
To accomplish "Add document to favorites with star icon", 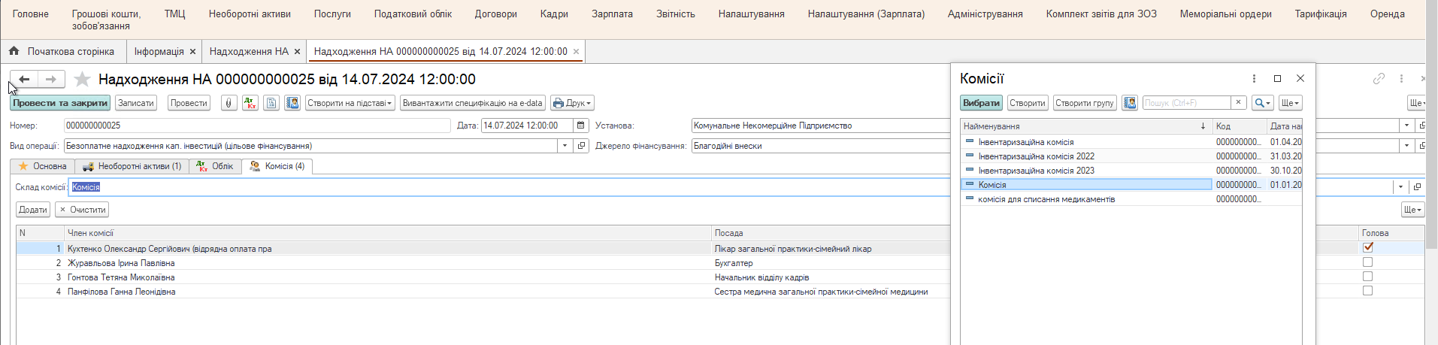I will 83,79.
